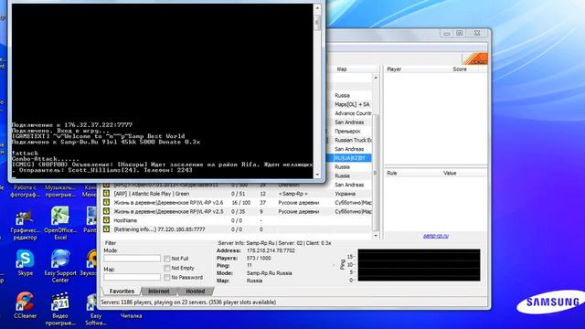
Task: Click the 0 / 51 players cell
Action: (x=238, y=194)
